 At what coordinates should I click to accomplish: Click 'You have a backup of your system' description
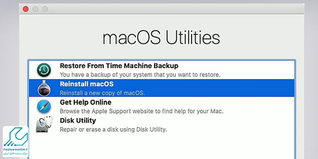[140, 75]
